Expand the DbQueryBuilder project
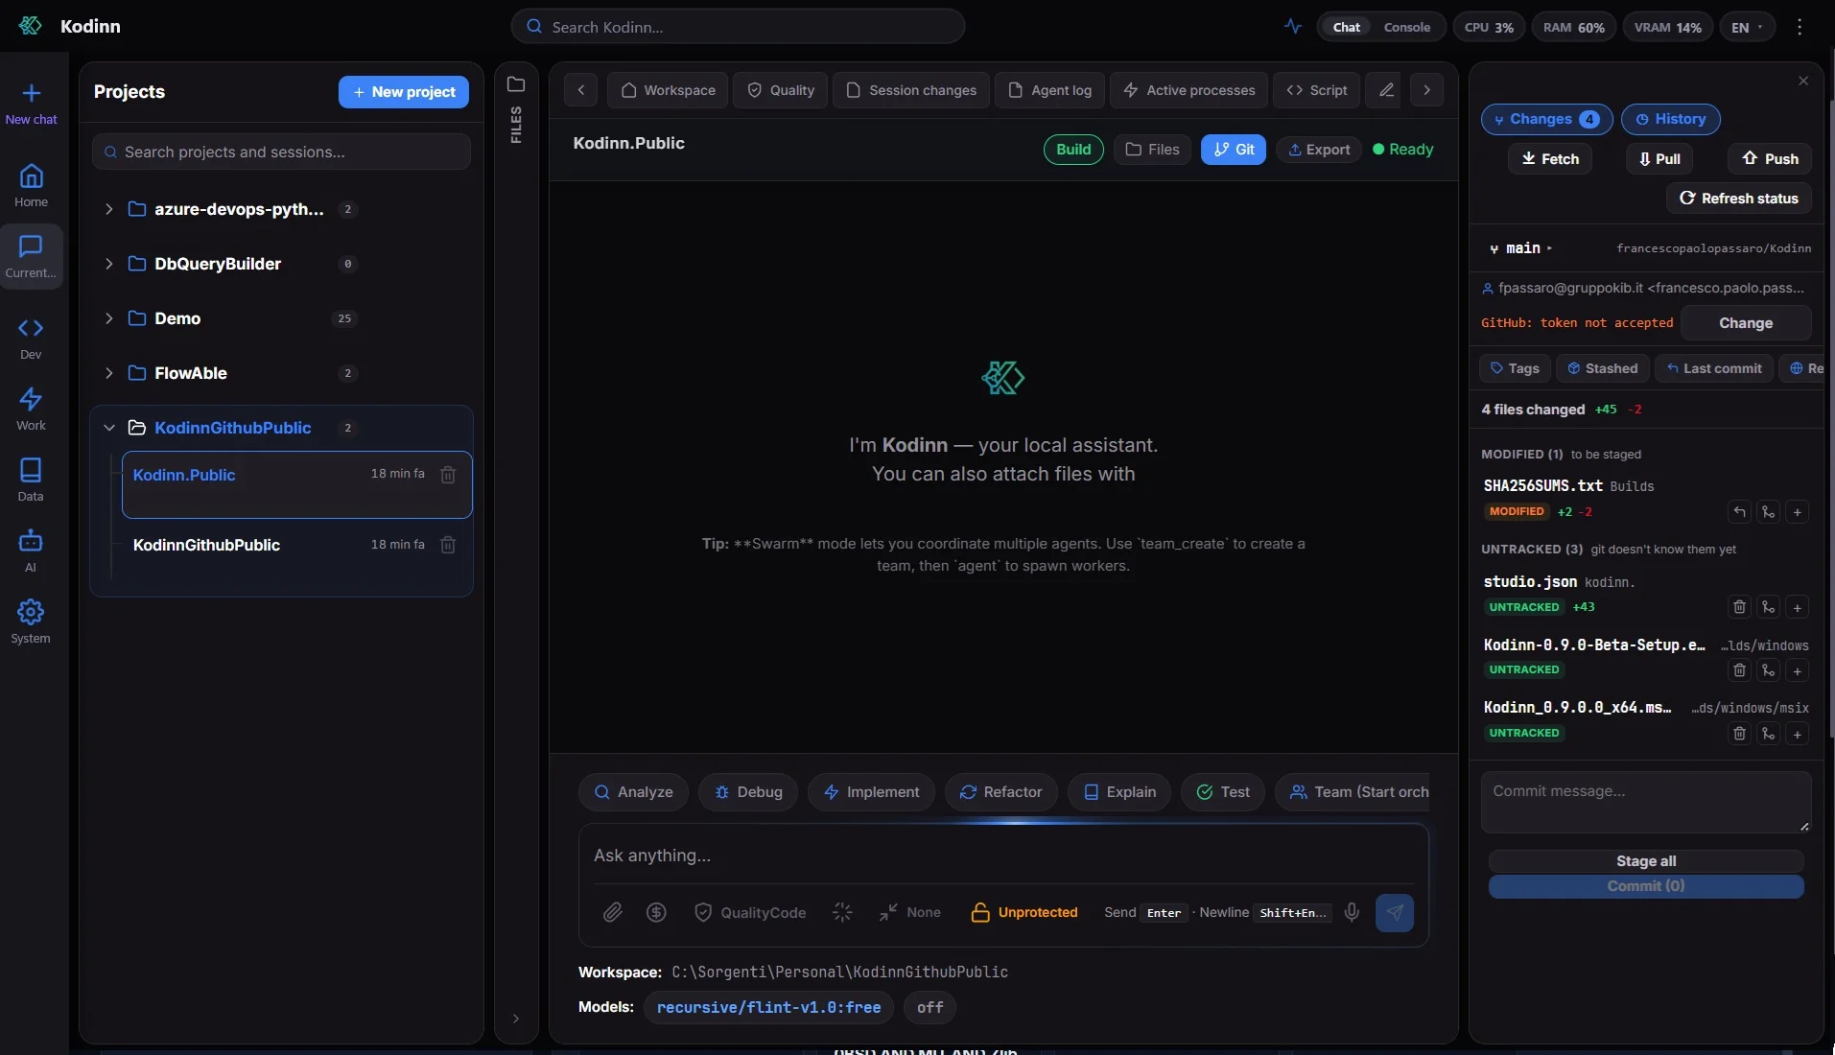The width and height of the screenshot is (1835, 1055). (x=108, y=264)
